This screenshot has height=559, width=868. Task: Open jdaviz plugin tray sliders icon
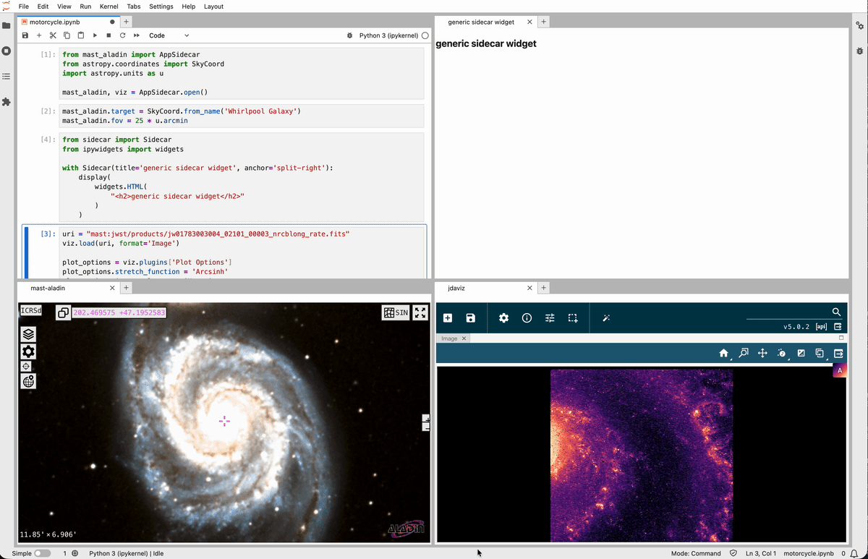tap(550, 318)
